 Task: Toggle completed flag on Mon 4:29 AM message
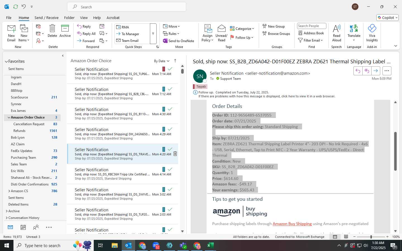(x=170, y=129)
